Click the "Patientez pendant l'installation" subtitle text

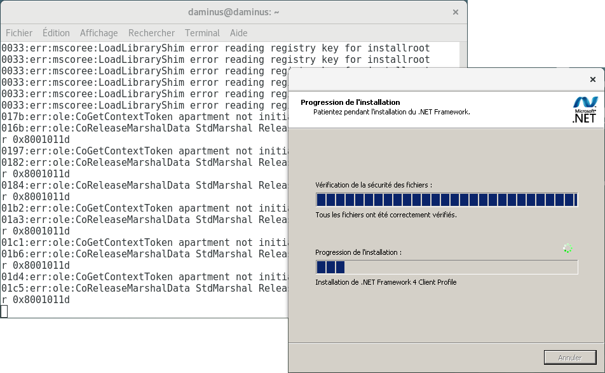click(x=391, y=111)
